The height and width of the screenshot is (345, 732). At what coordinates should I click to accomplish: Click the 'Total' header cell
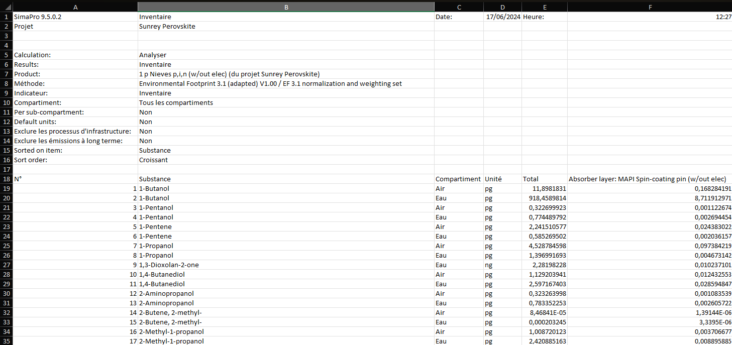pos(531,179)
